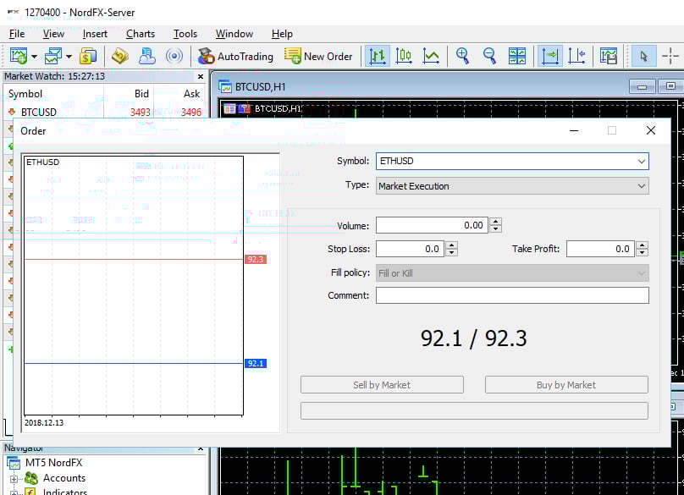The width and height of the screenshot is (684, 495).
Task: Click the Take Profit input field
Action: [x=600, y=249]
